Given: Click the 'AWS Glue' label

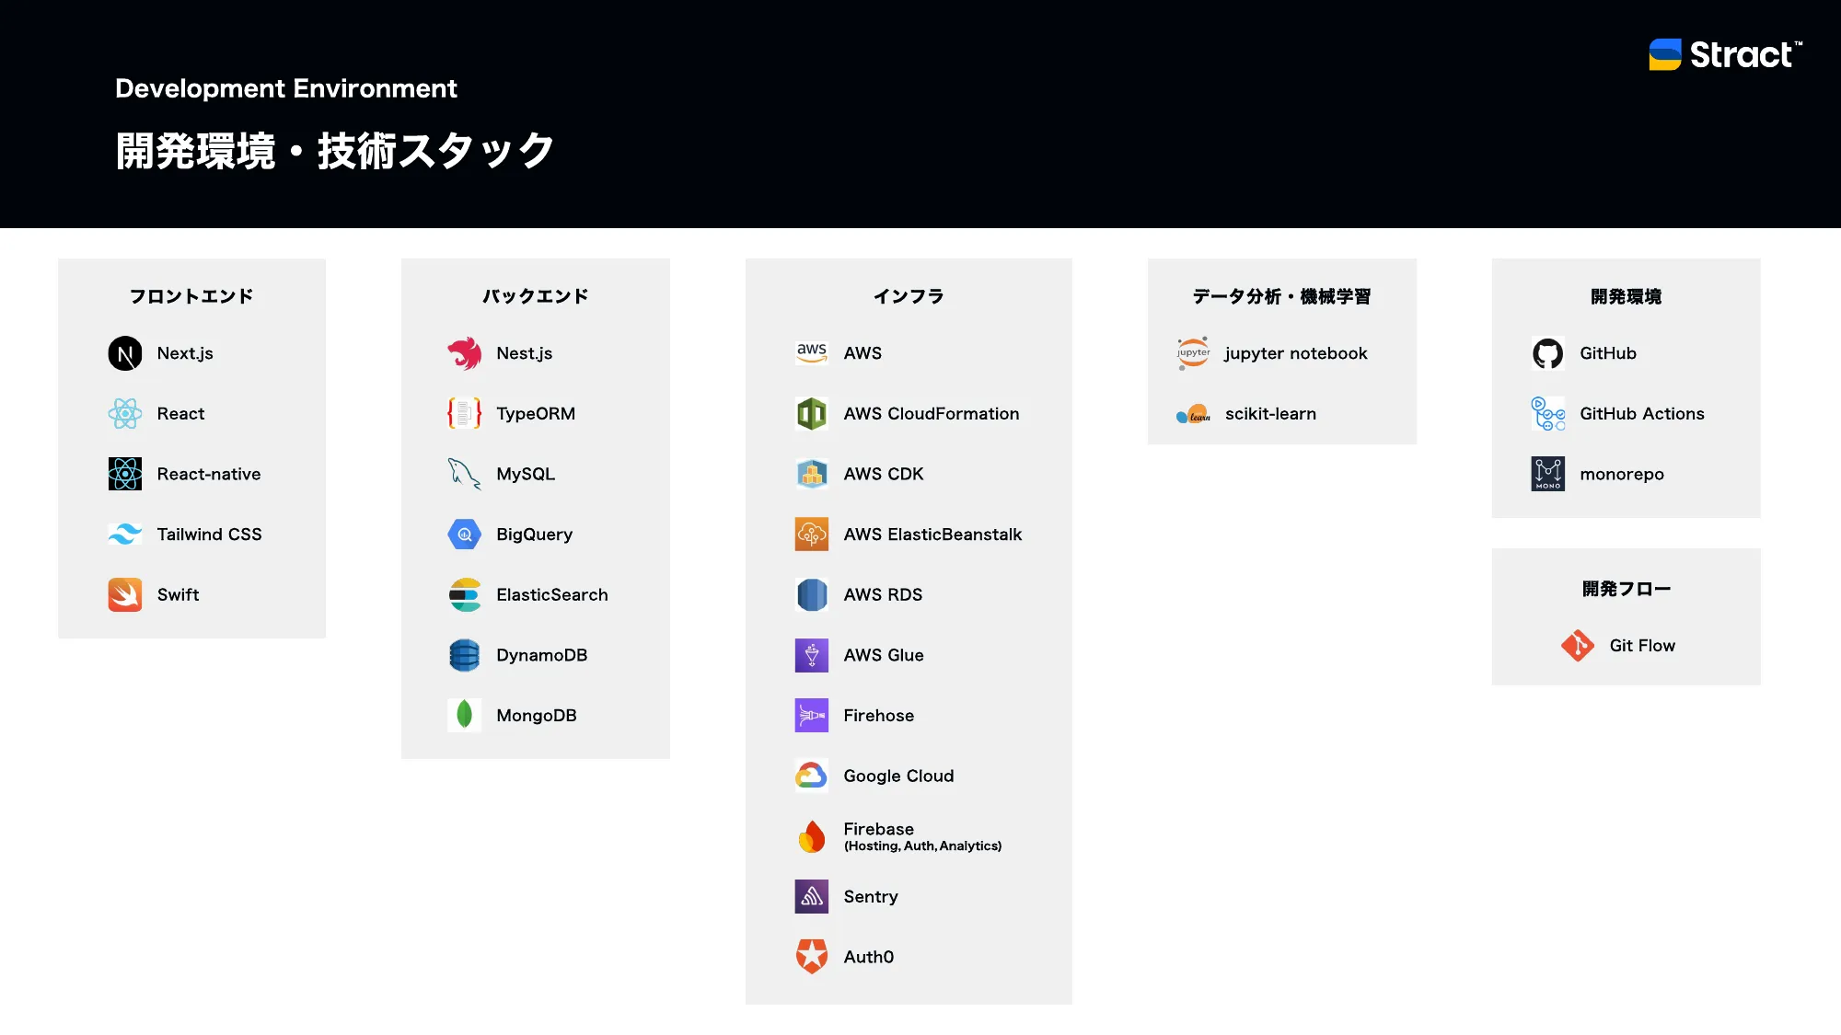Looking at the screenshot, I should 884,655.
